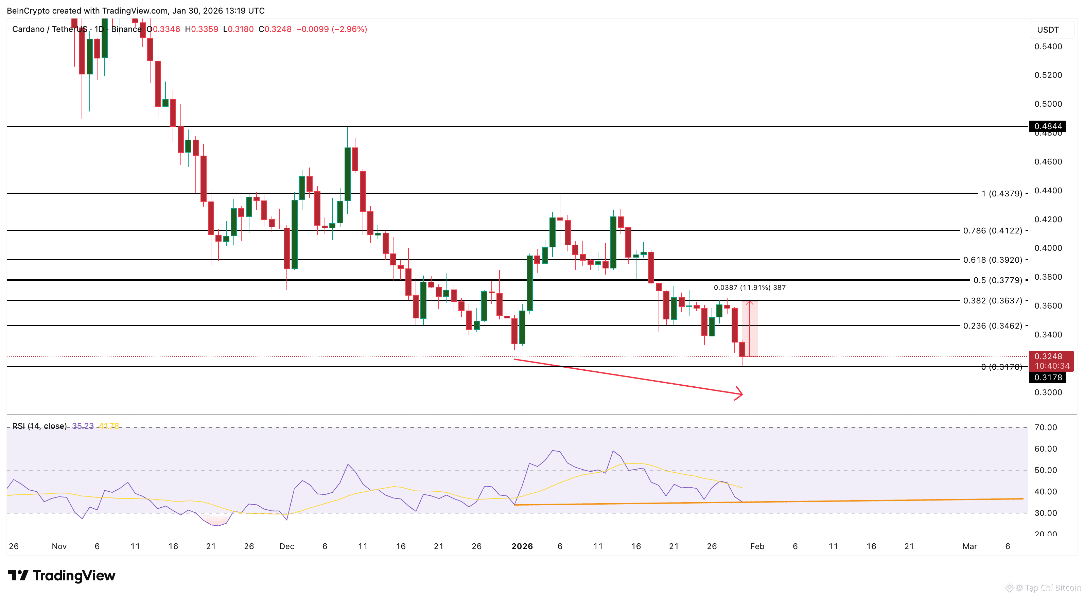This screenshot has width=1084, height=596.
Task: Click the 0.382 (0.3637) retracement label
Action: (x=992, y=300)
